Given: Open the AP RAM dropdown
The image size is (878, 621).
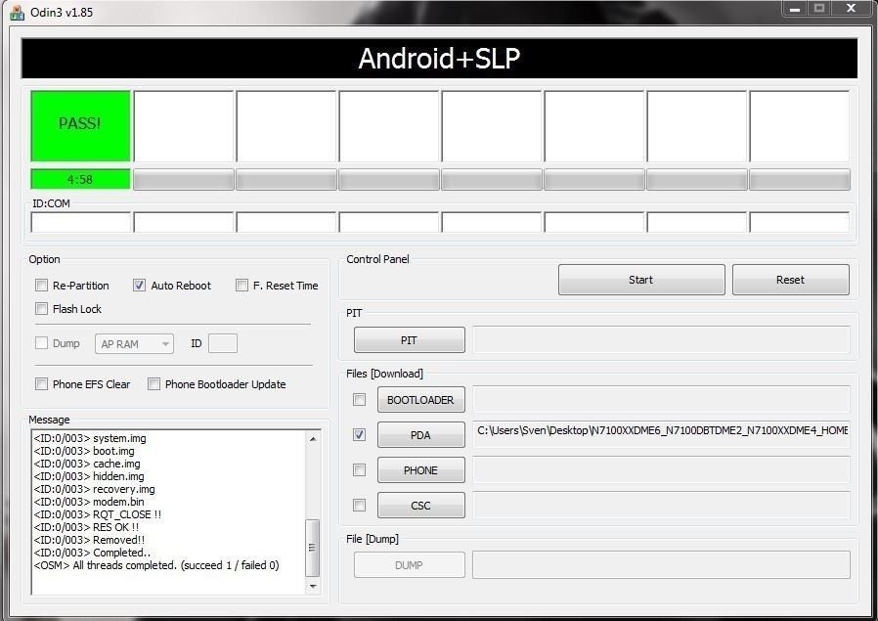Looking at the screenshot, I should 134,344.
